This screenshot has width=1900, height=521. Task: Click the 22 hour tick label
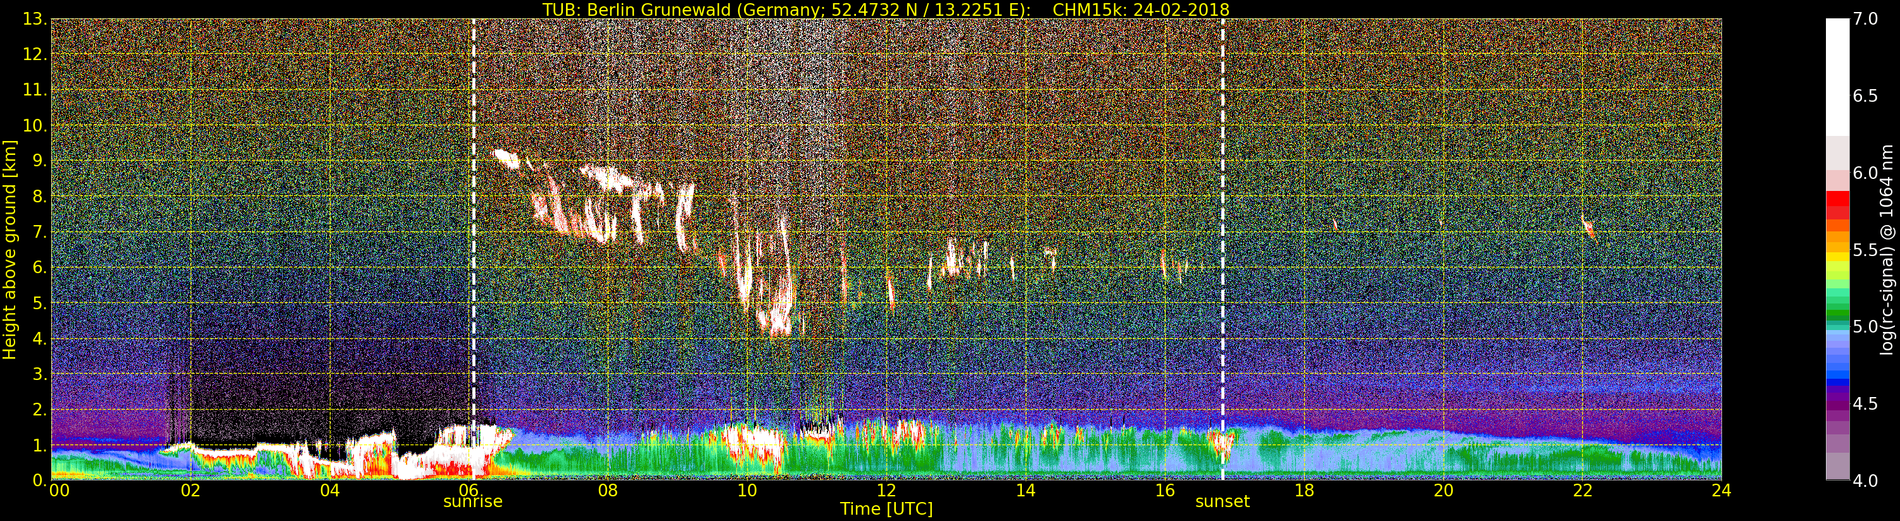1583,490
